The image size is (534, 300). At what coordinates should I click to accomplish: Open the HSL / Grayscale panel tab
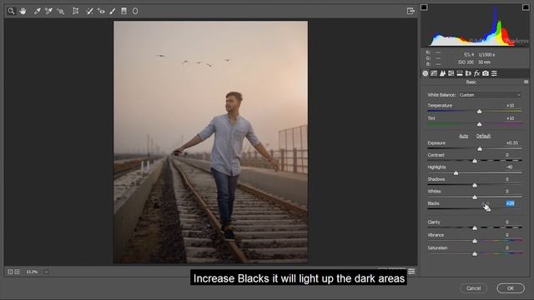pyautogui.click(x=451, y=73)
